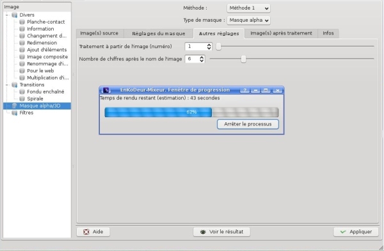Image resolution: width=384 pixels, height=251 pixels.
Task: Click the 62% progress bar
Action: tap(191, 112)
